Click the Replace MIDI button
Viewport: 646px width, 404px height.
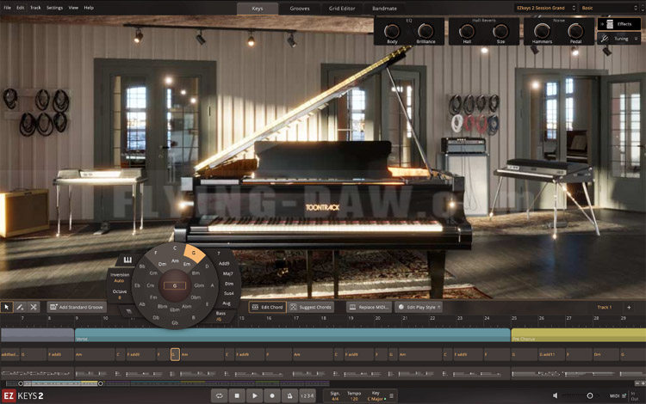point(370,307)
